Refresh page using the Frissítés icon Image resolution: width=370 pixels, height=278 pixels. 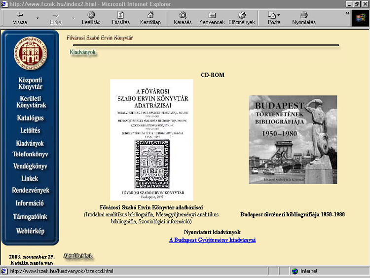click(x=120, y=15)
